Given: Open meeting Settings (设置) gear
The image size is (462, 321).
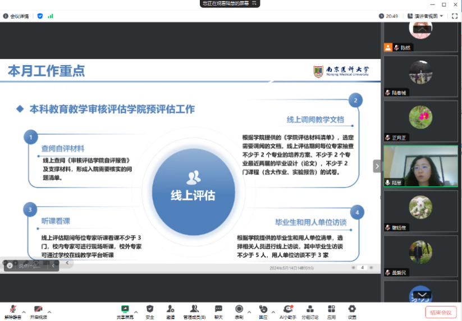Looking at the screenshot, I should pos(352,309).
